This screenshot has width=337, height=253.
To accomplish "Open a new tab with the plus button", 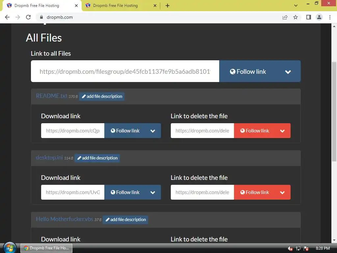I will (168, 6).
